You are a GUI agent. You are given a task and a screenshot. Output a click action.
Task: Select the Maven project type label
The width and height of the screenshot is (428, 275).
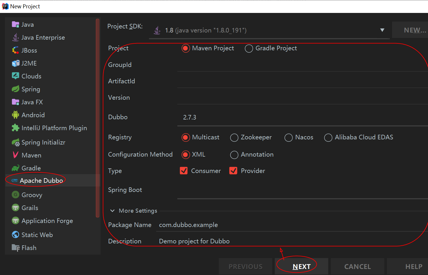point(32,155)
